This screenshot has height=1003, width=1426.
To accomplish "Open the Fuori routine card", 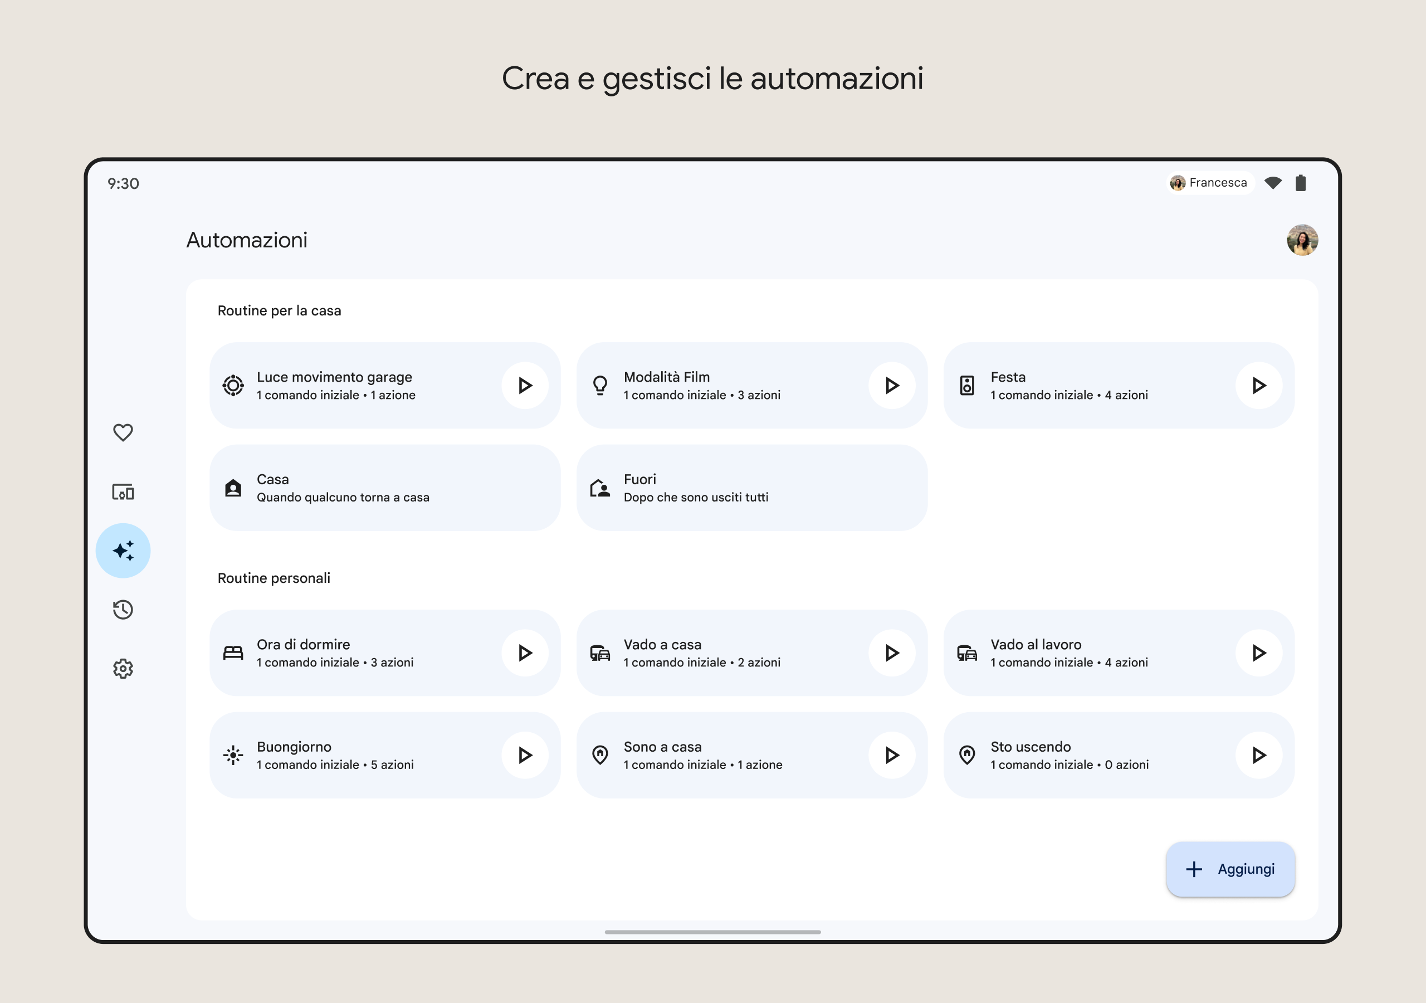I will pyautogui.click(x=752, y=488).
